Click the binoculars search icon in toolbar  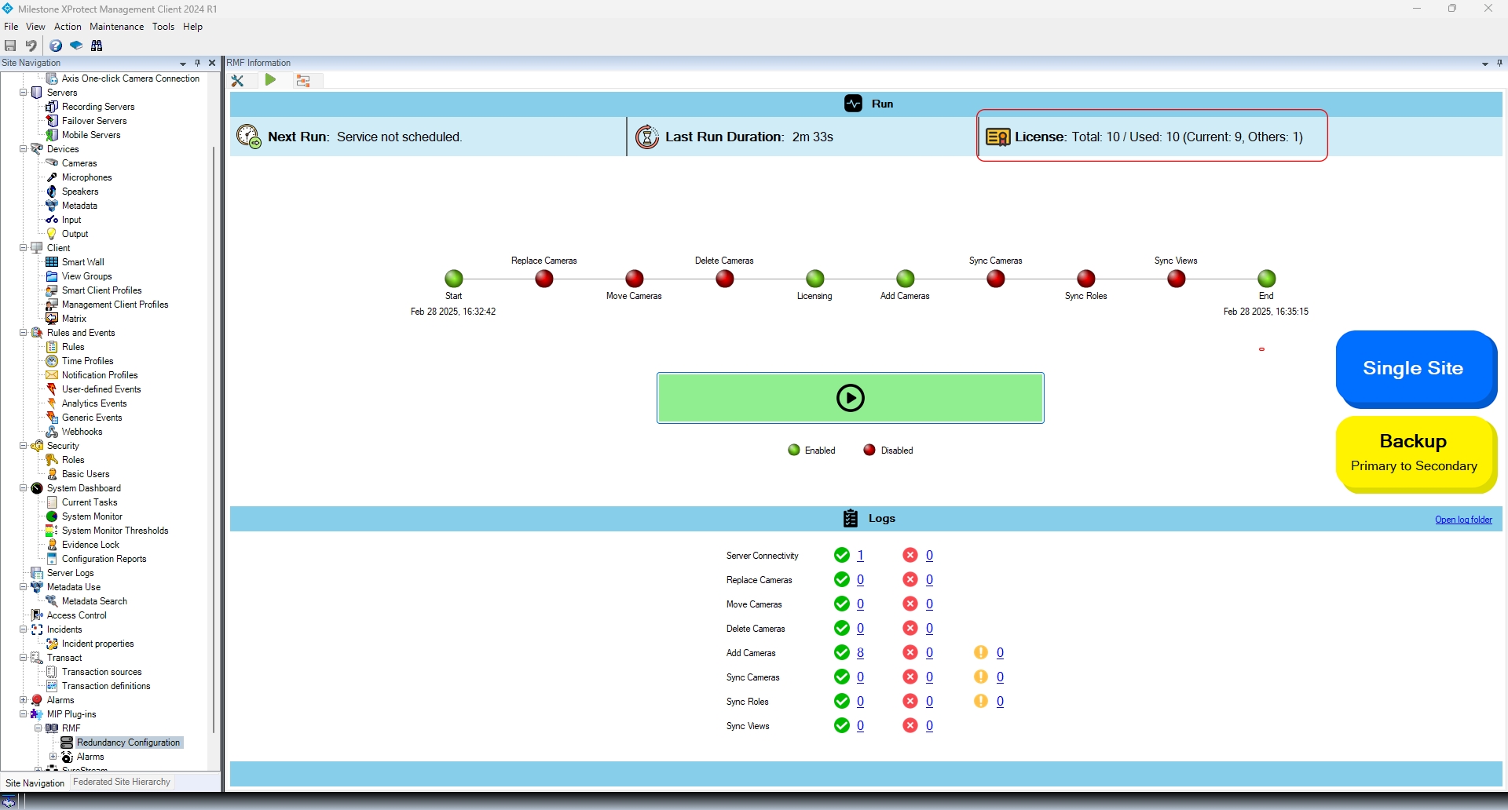tap(97, 46)
